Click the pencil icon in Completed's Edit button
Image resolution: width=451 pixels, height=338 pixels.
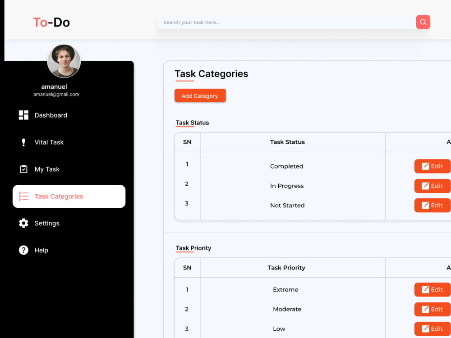tap(425, 166)
